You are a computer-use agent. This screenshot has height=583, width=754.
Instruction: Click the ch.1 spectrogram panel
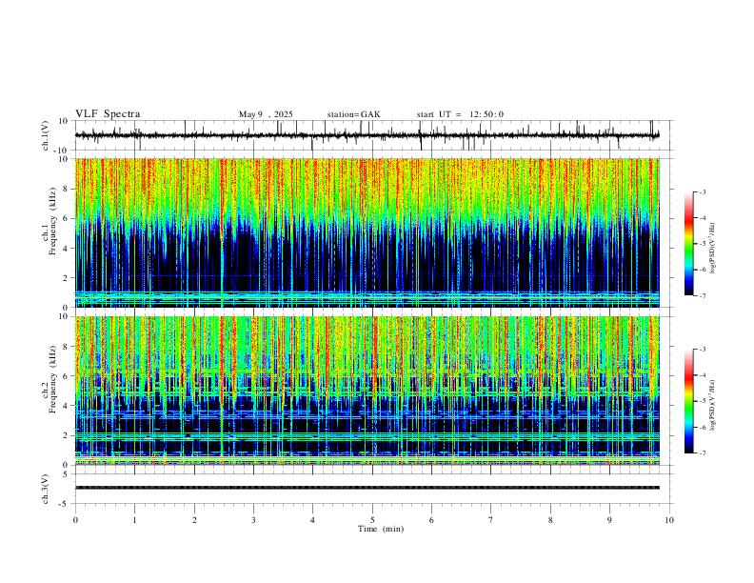click(367, 232)
